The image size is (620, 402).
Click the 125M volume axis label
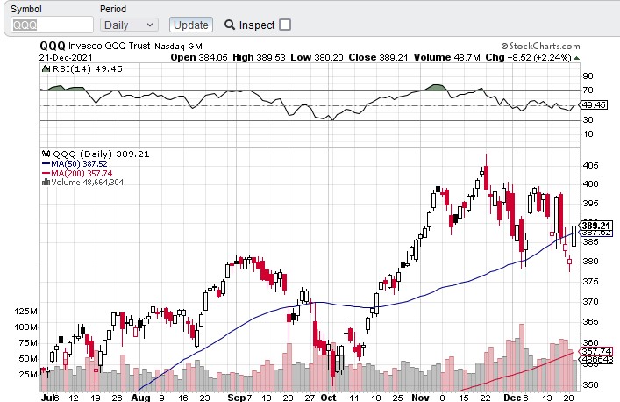[x=25, y=312]
